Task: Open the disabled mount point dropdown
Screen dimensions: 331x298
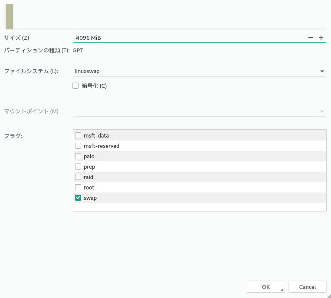Action: (195, 111)
